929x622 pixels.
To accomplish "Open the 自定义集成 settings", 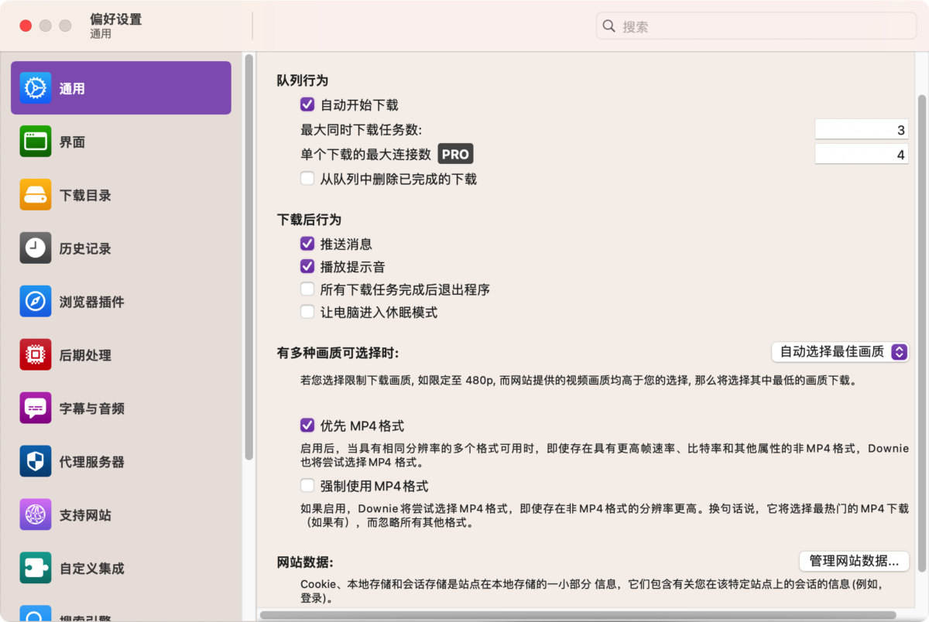I will tap(121, 568).
